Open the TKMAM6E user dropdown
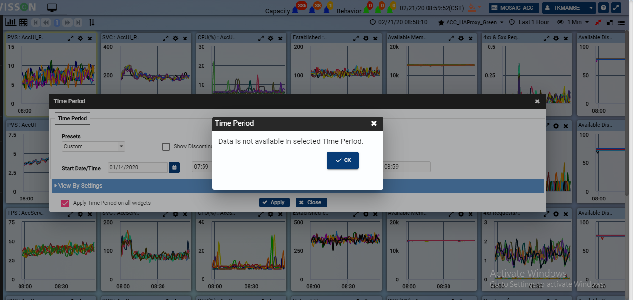The image size is (633, 300). point(569,8)
